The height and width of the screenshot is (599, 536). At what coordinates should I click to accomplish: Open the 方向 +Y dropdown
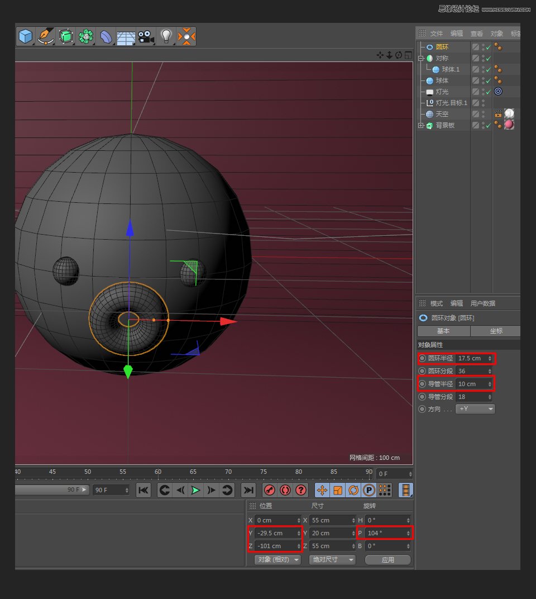point(475,409)
